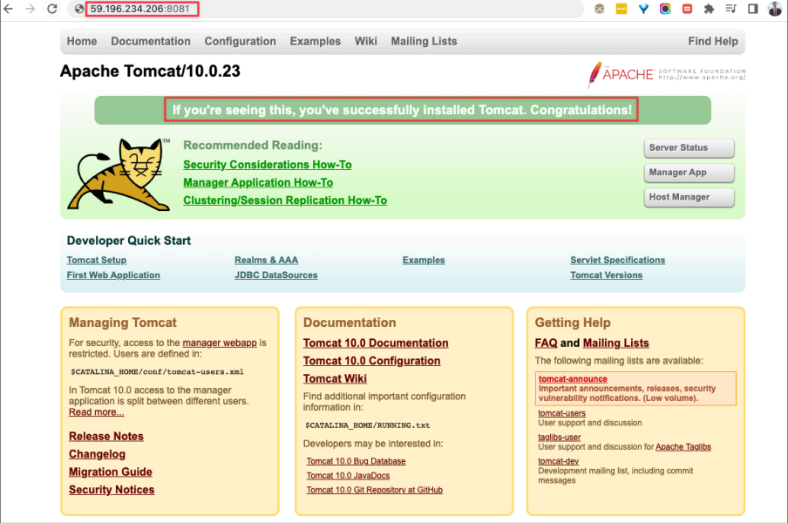Open Manager Application How-To link

click(258, 182)
